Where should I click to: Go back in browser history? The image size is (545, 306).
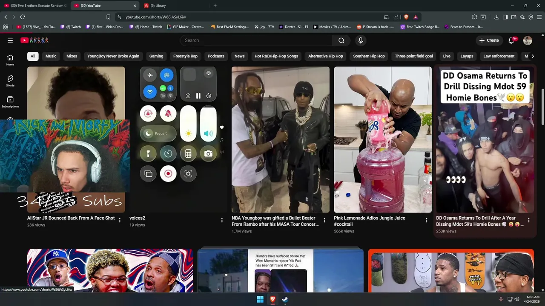click(6, 17)
